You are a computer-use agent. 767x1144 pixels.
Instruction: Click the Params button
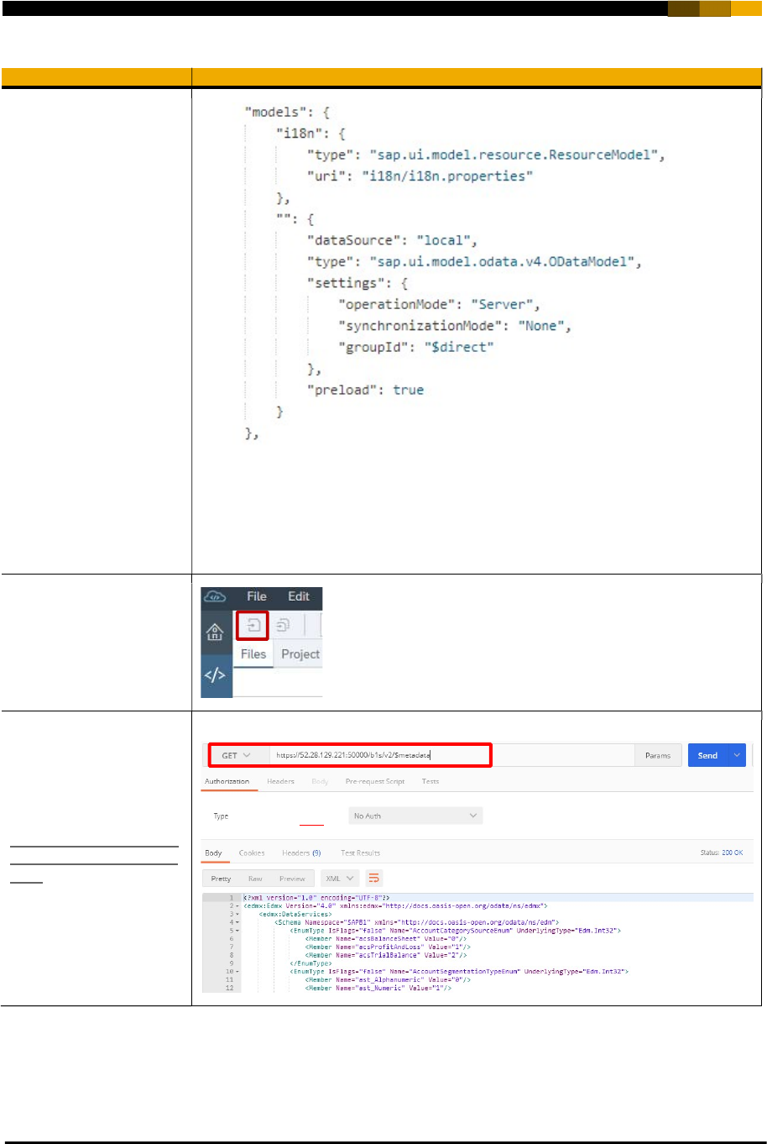(x=658, y=755)
